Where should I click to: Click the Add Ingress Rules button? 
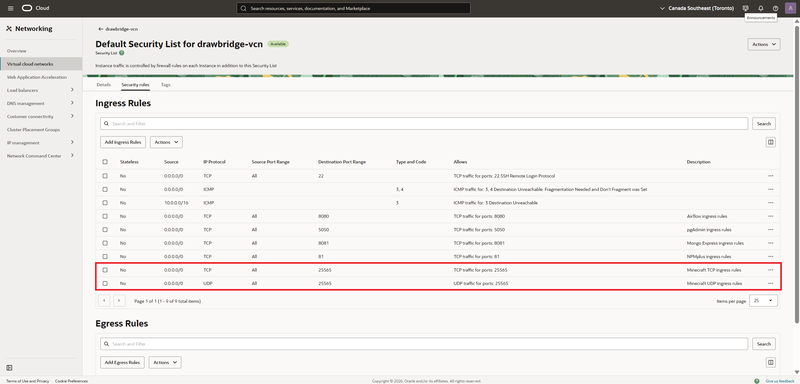point(123,142)
